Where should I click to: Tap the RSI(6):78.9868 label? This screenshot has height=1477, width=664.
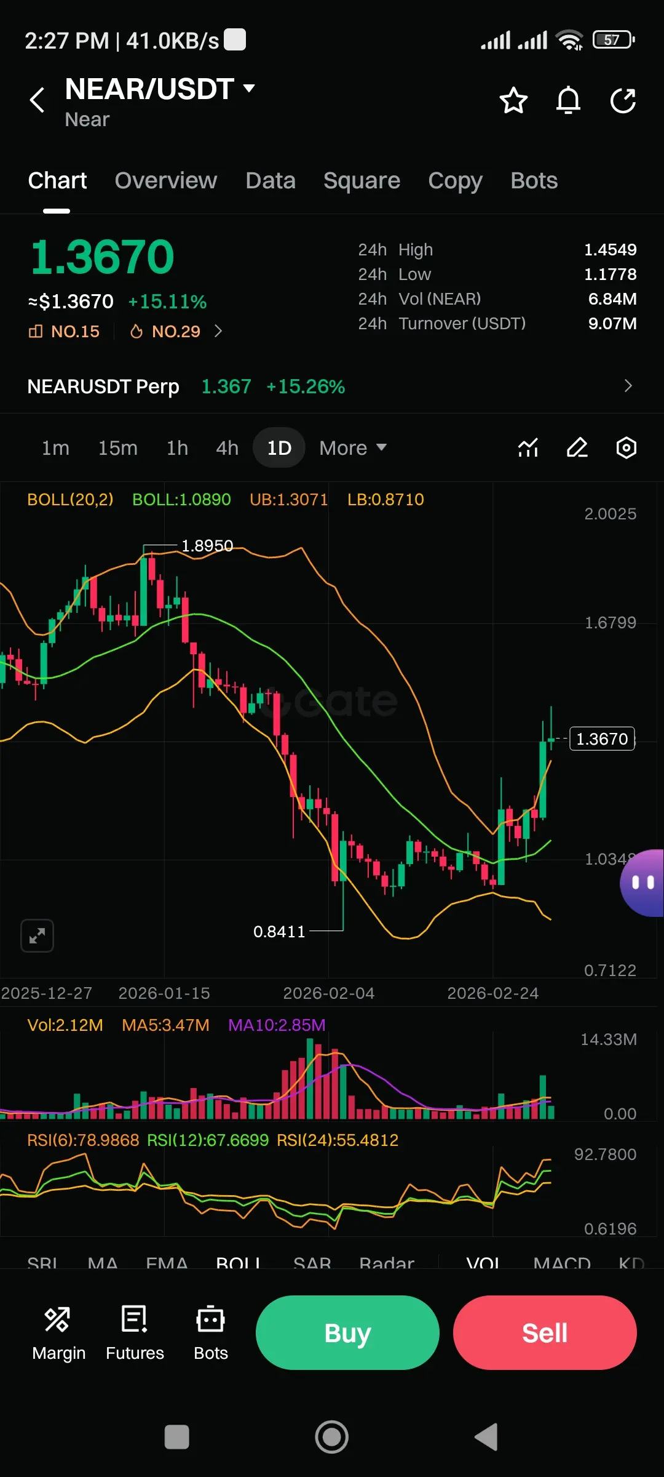pos(83,1140)
